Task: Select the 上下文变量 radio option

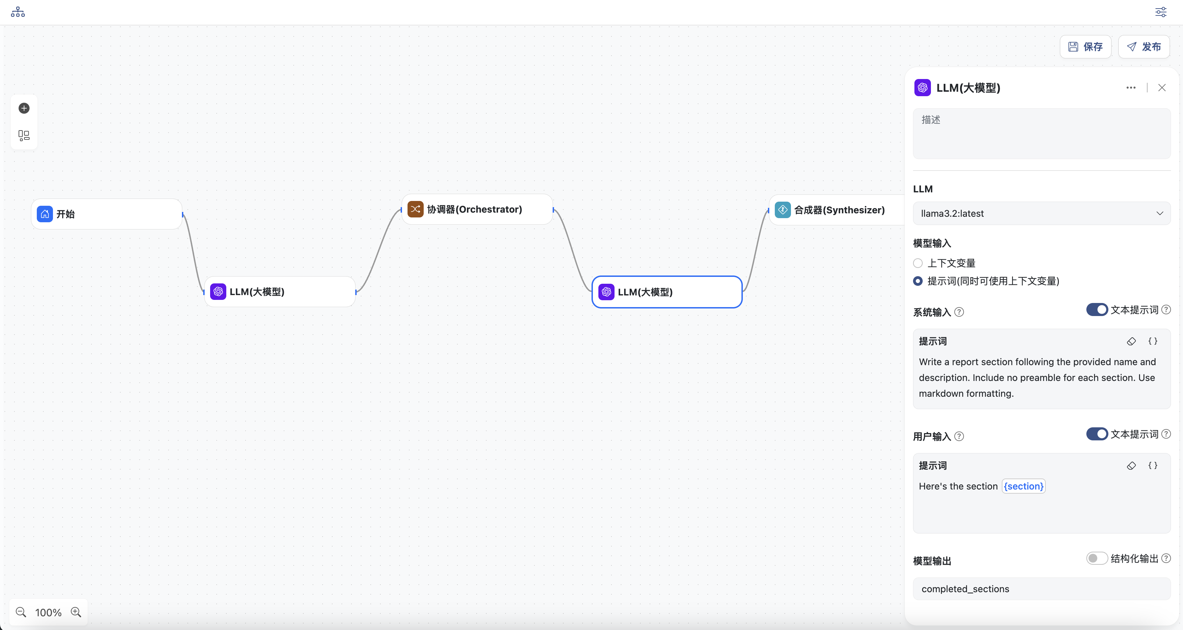Action: [x=918, y=263]
